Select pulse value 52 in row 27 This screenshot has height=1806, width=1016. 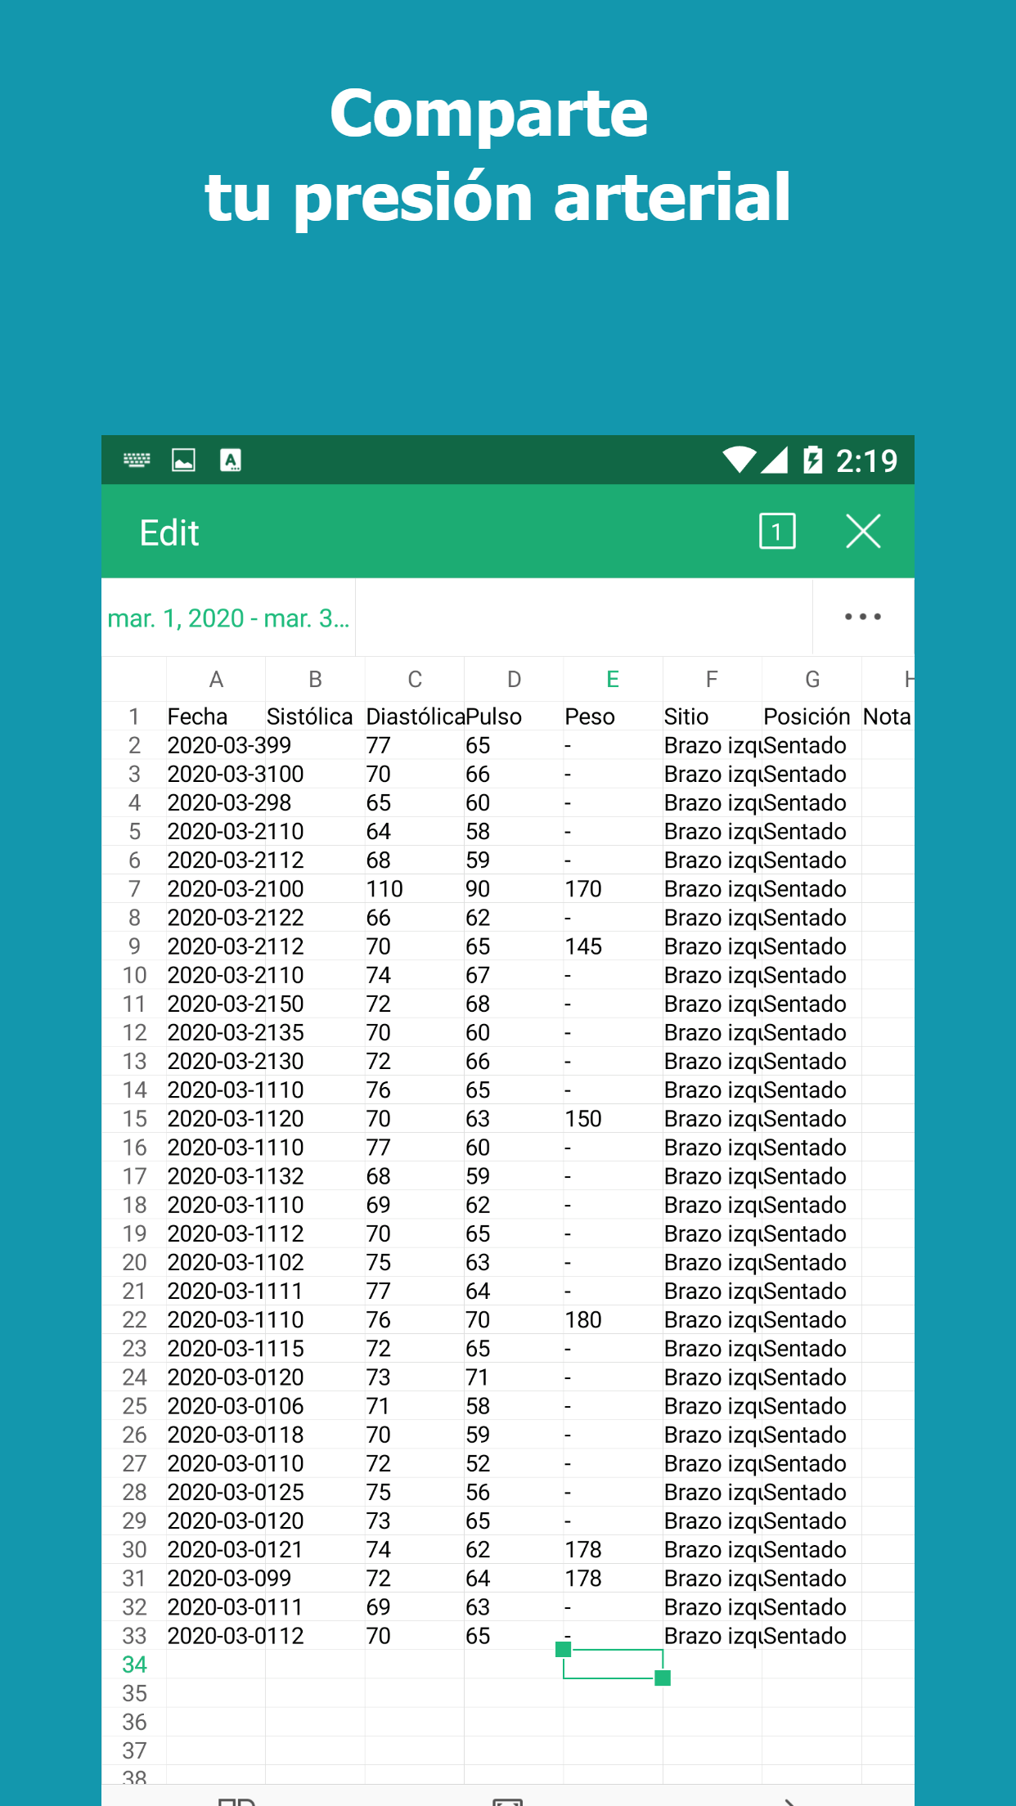click(514, 1463)
